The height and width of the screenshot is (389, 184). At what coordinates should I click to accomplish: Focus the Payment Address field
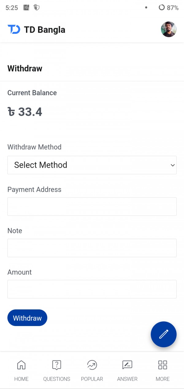[x=92, y=206]
